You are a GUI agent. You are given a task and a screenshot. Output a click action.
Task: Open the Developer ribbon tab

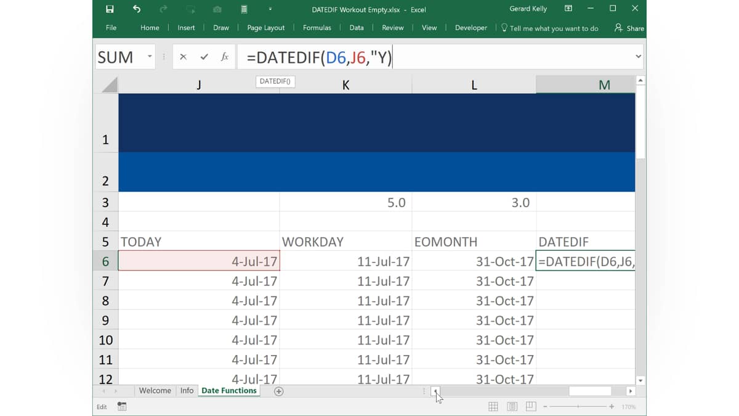(x=471, y=28)
